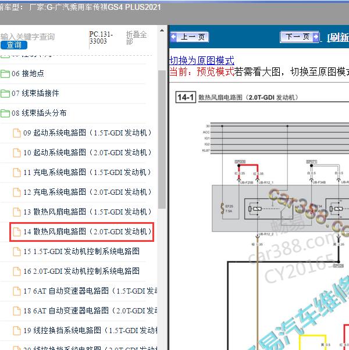Go to previous page with 上一页

[190, 37]
